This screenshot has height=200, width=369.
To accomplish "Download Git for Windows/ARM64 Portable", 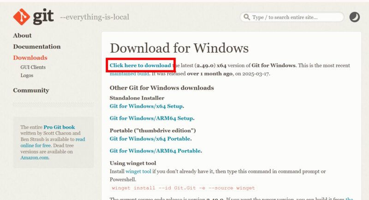I will 155,151.
